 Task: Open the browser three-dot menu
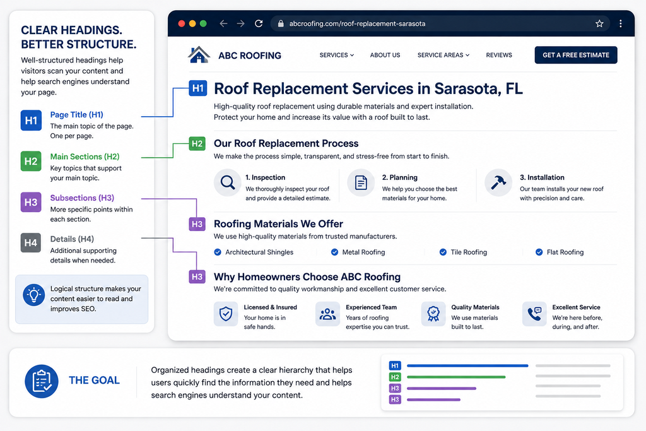621,23
